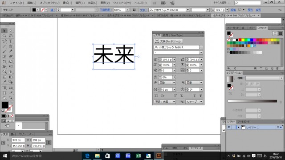Toggle visibility of レイヤー 1
This screenshot has width=285, height=160.
click(x=229, y=128)
